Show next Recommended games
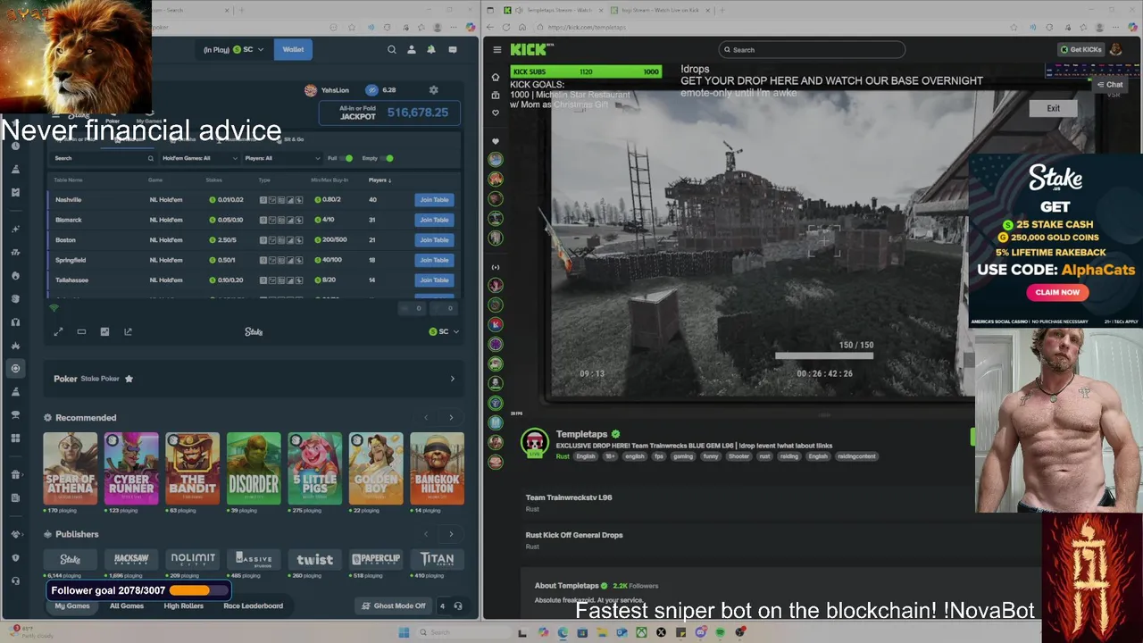 click(451, 418)
